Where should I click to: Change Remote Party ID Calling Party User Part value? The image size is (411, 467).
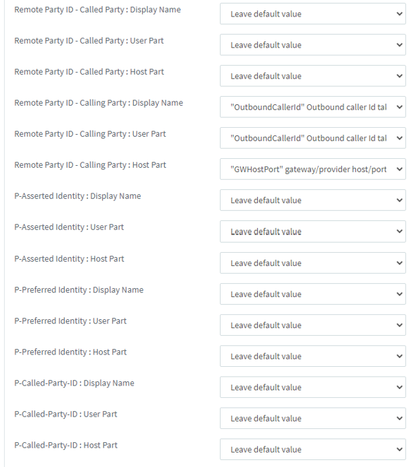pos(312,138)
